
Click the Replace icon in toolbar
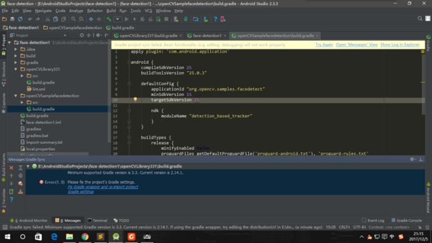(81, 19)
